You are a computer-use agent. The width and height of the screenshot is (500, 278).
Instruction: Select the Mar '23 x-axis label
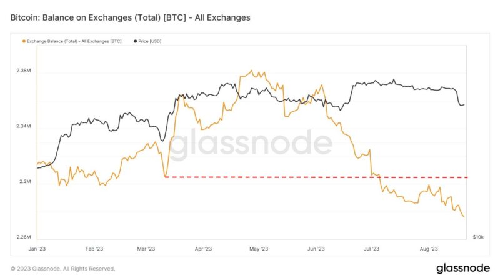pyautogui.click(x=146, y=248)
